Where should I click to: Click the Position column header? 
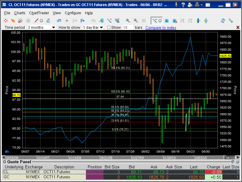click(x=95, y=167)
